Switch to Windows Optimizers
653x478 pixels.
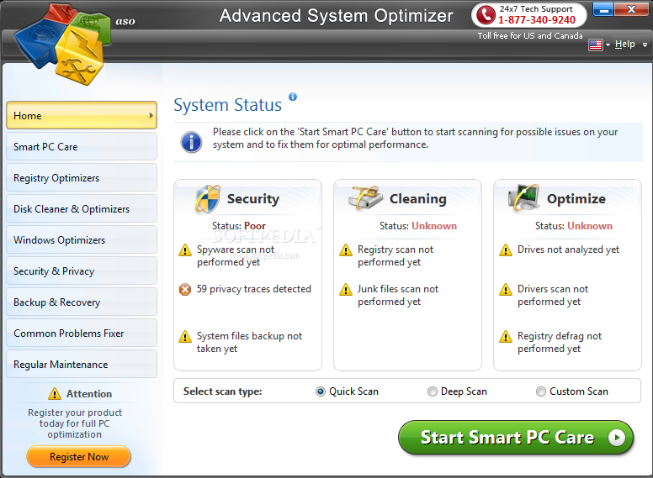[x=82, y=239]
